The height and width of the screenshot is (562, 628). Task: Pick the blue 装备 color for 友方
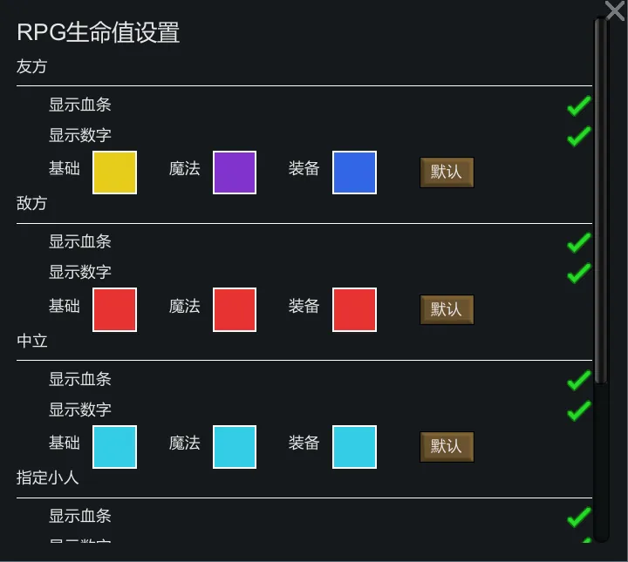coord(354,173)
